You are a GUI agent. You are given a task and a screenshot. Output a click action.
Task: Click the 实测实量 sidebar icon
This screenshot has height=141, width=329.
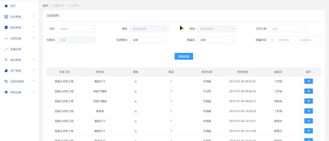6,38
